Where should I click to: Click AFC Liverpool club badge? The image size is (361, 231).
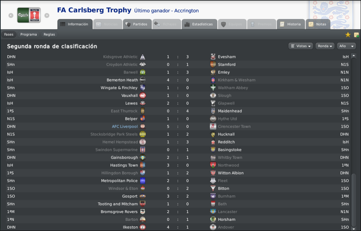pyautogui.click(x=143, y=126)
